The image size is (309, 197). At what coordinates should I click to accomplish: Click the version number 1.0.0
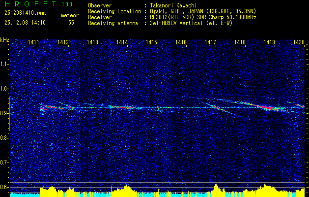[67, 4]
